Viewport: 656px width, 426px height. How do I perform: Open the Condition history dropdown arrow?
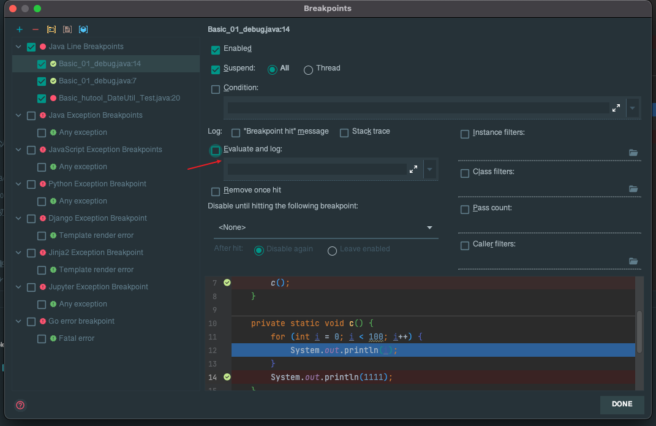pyautogui.click(x=633, y=108)
